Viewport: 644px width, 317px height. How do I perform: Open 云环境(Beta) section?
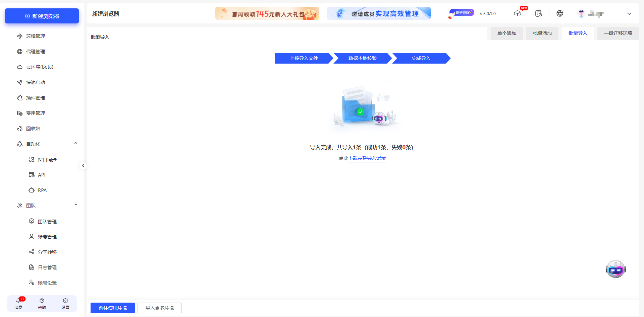click(39, 67)
